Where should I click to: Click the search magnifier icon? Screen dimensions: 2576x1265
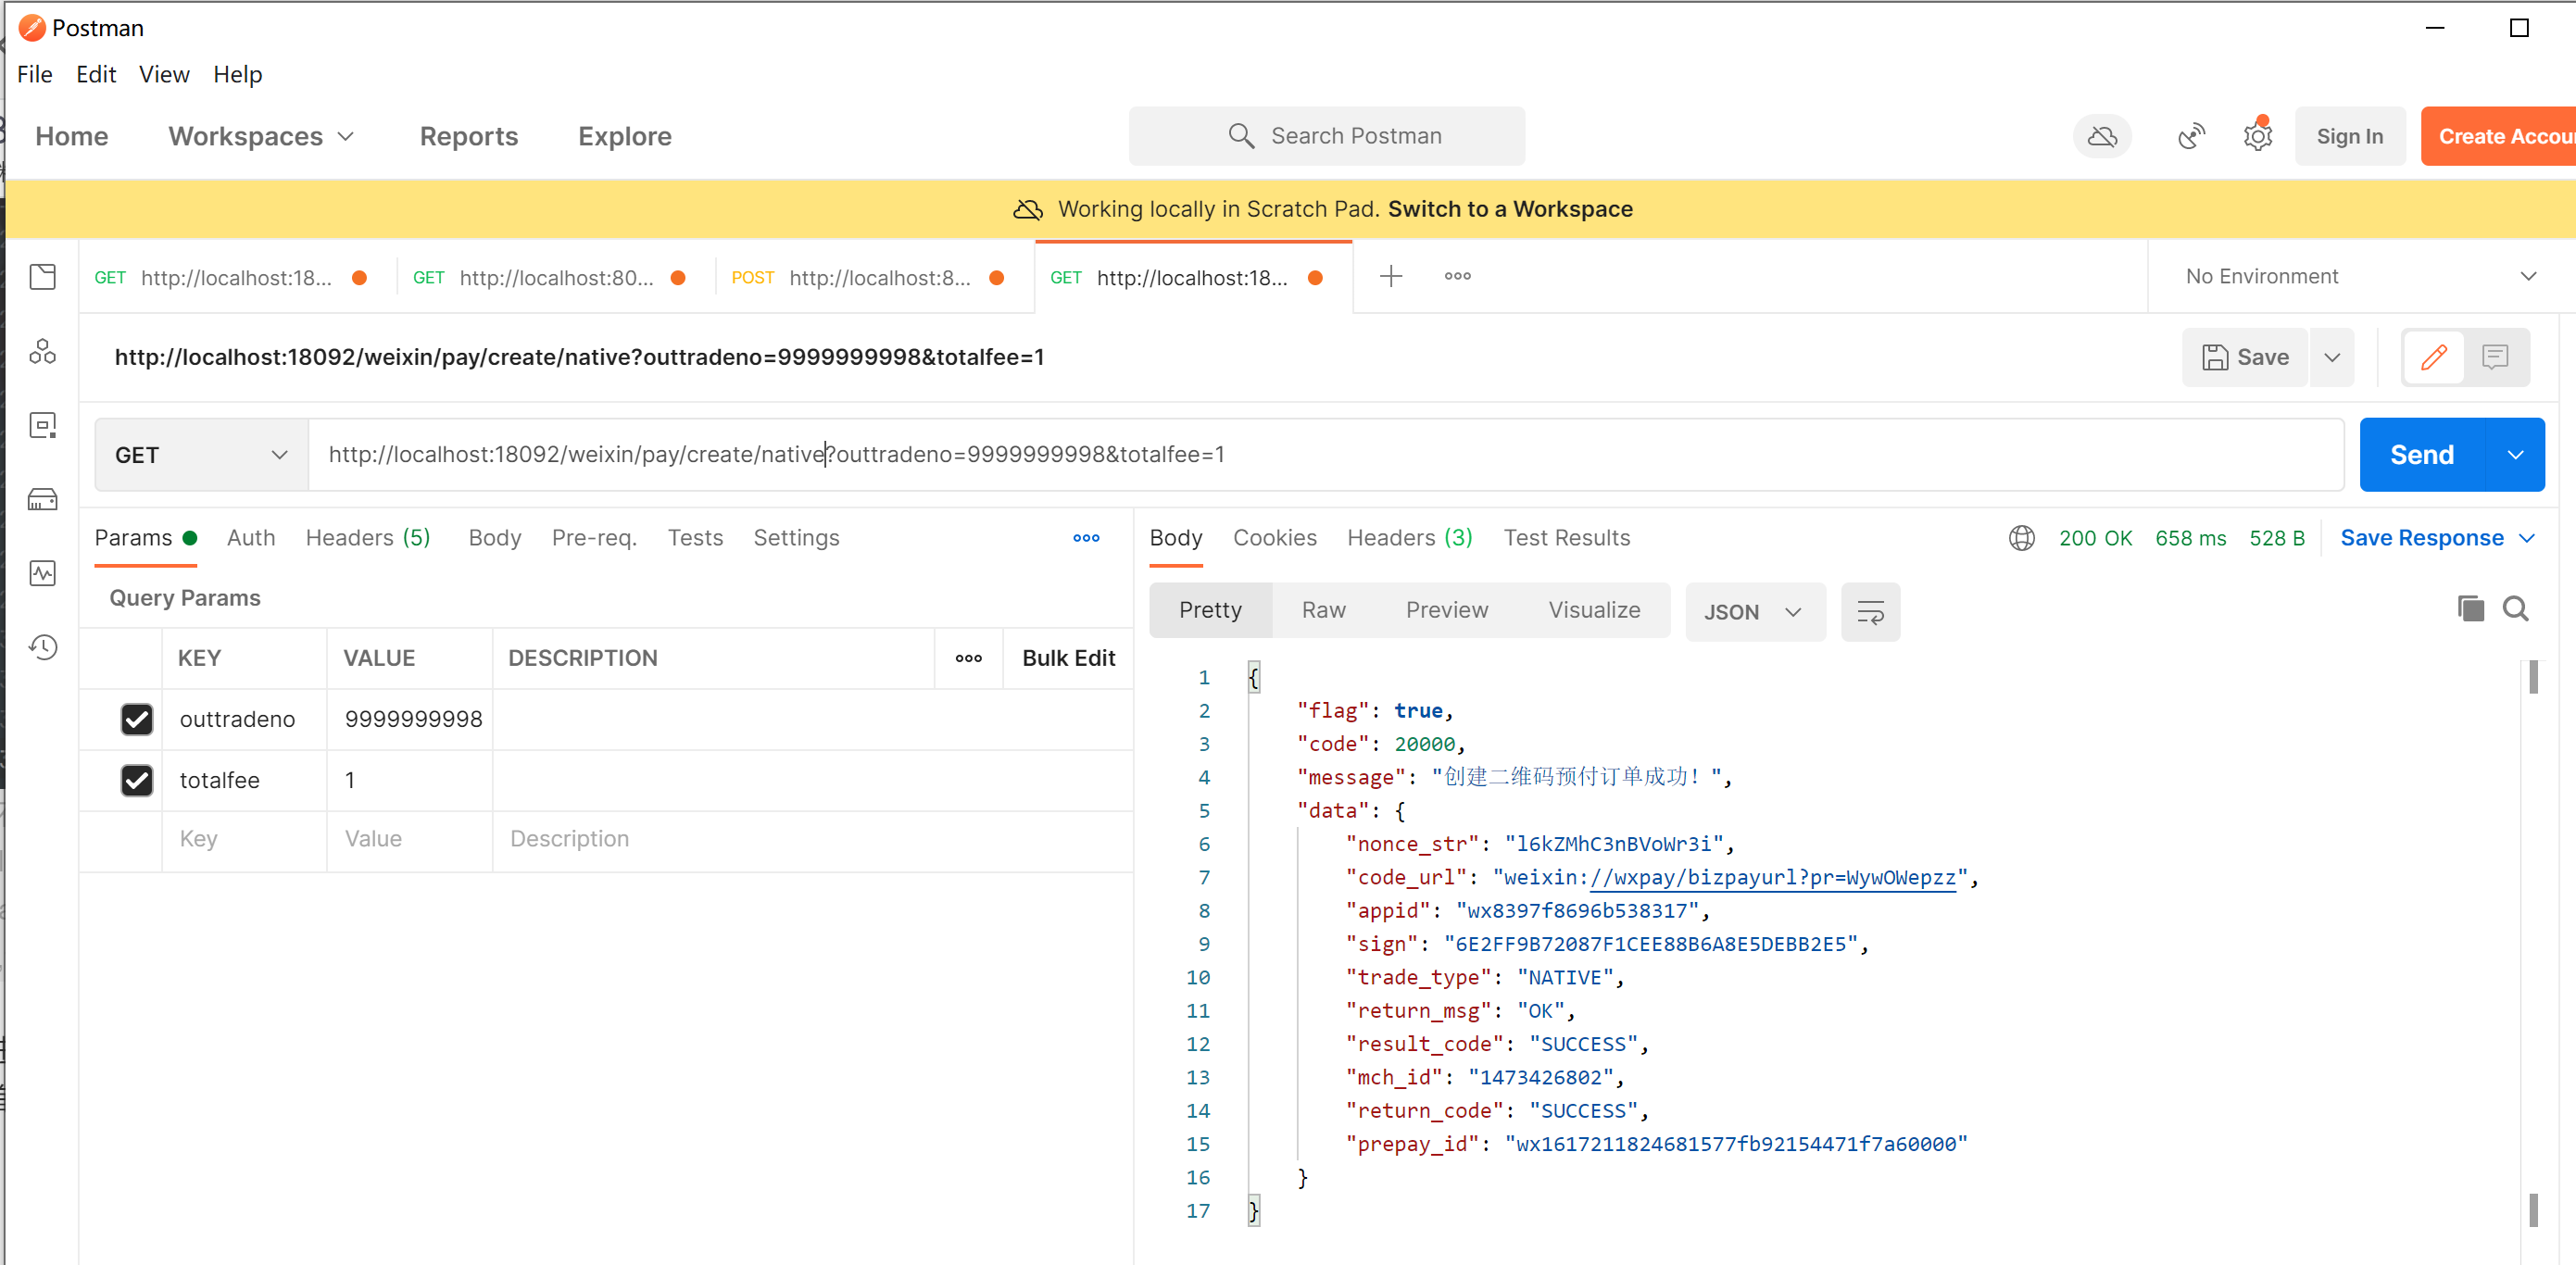click(1241, 136)
